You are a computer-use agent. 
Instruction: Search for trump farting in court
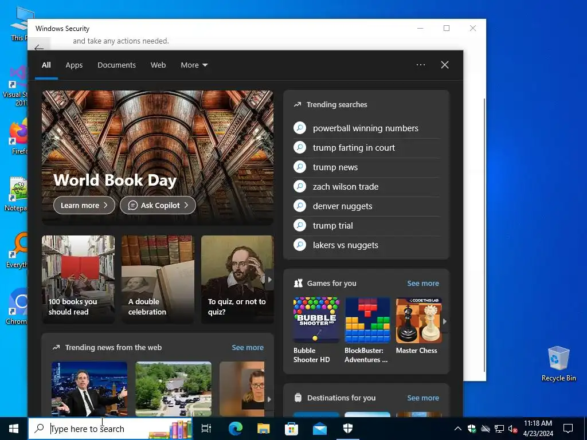tap(354, 148)
